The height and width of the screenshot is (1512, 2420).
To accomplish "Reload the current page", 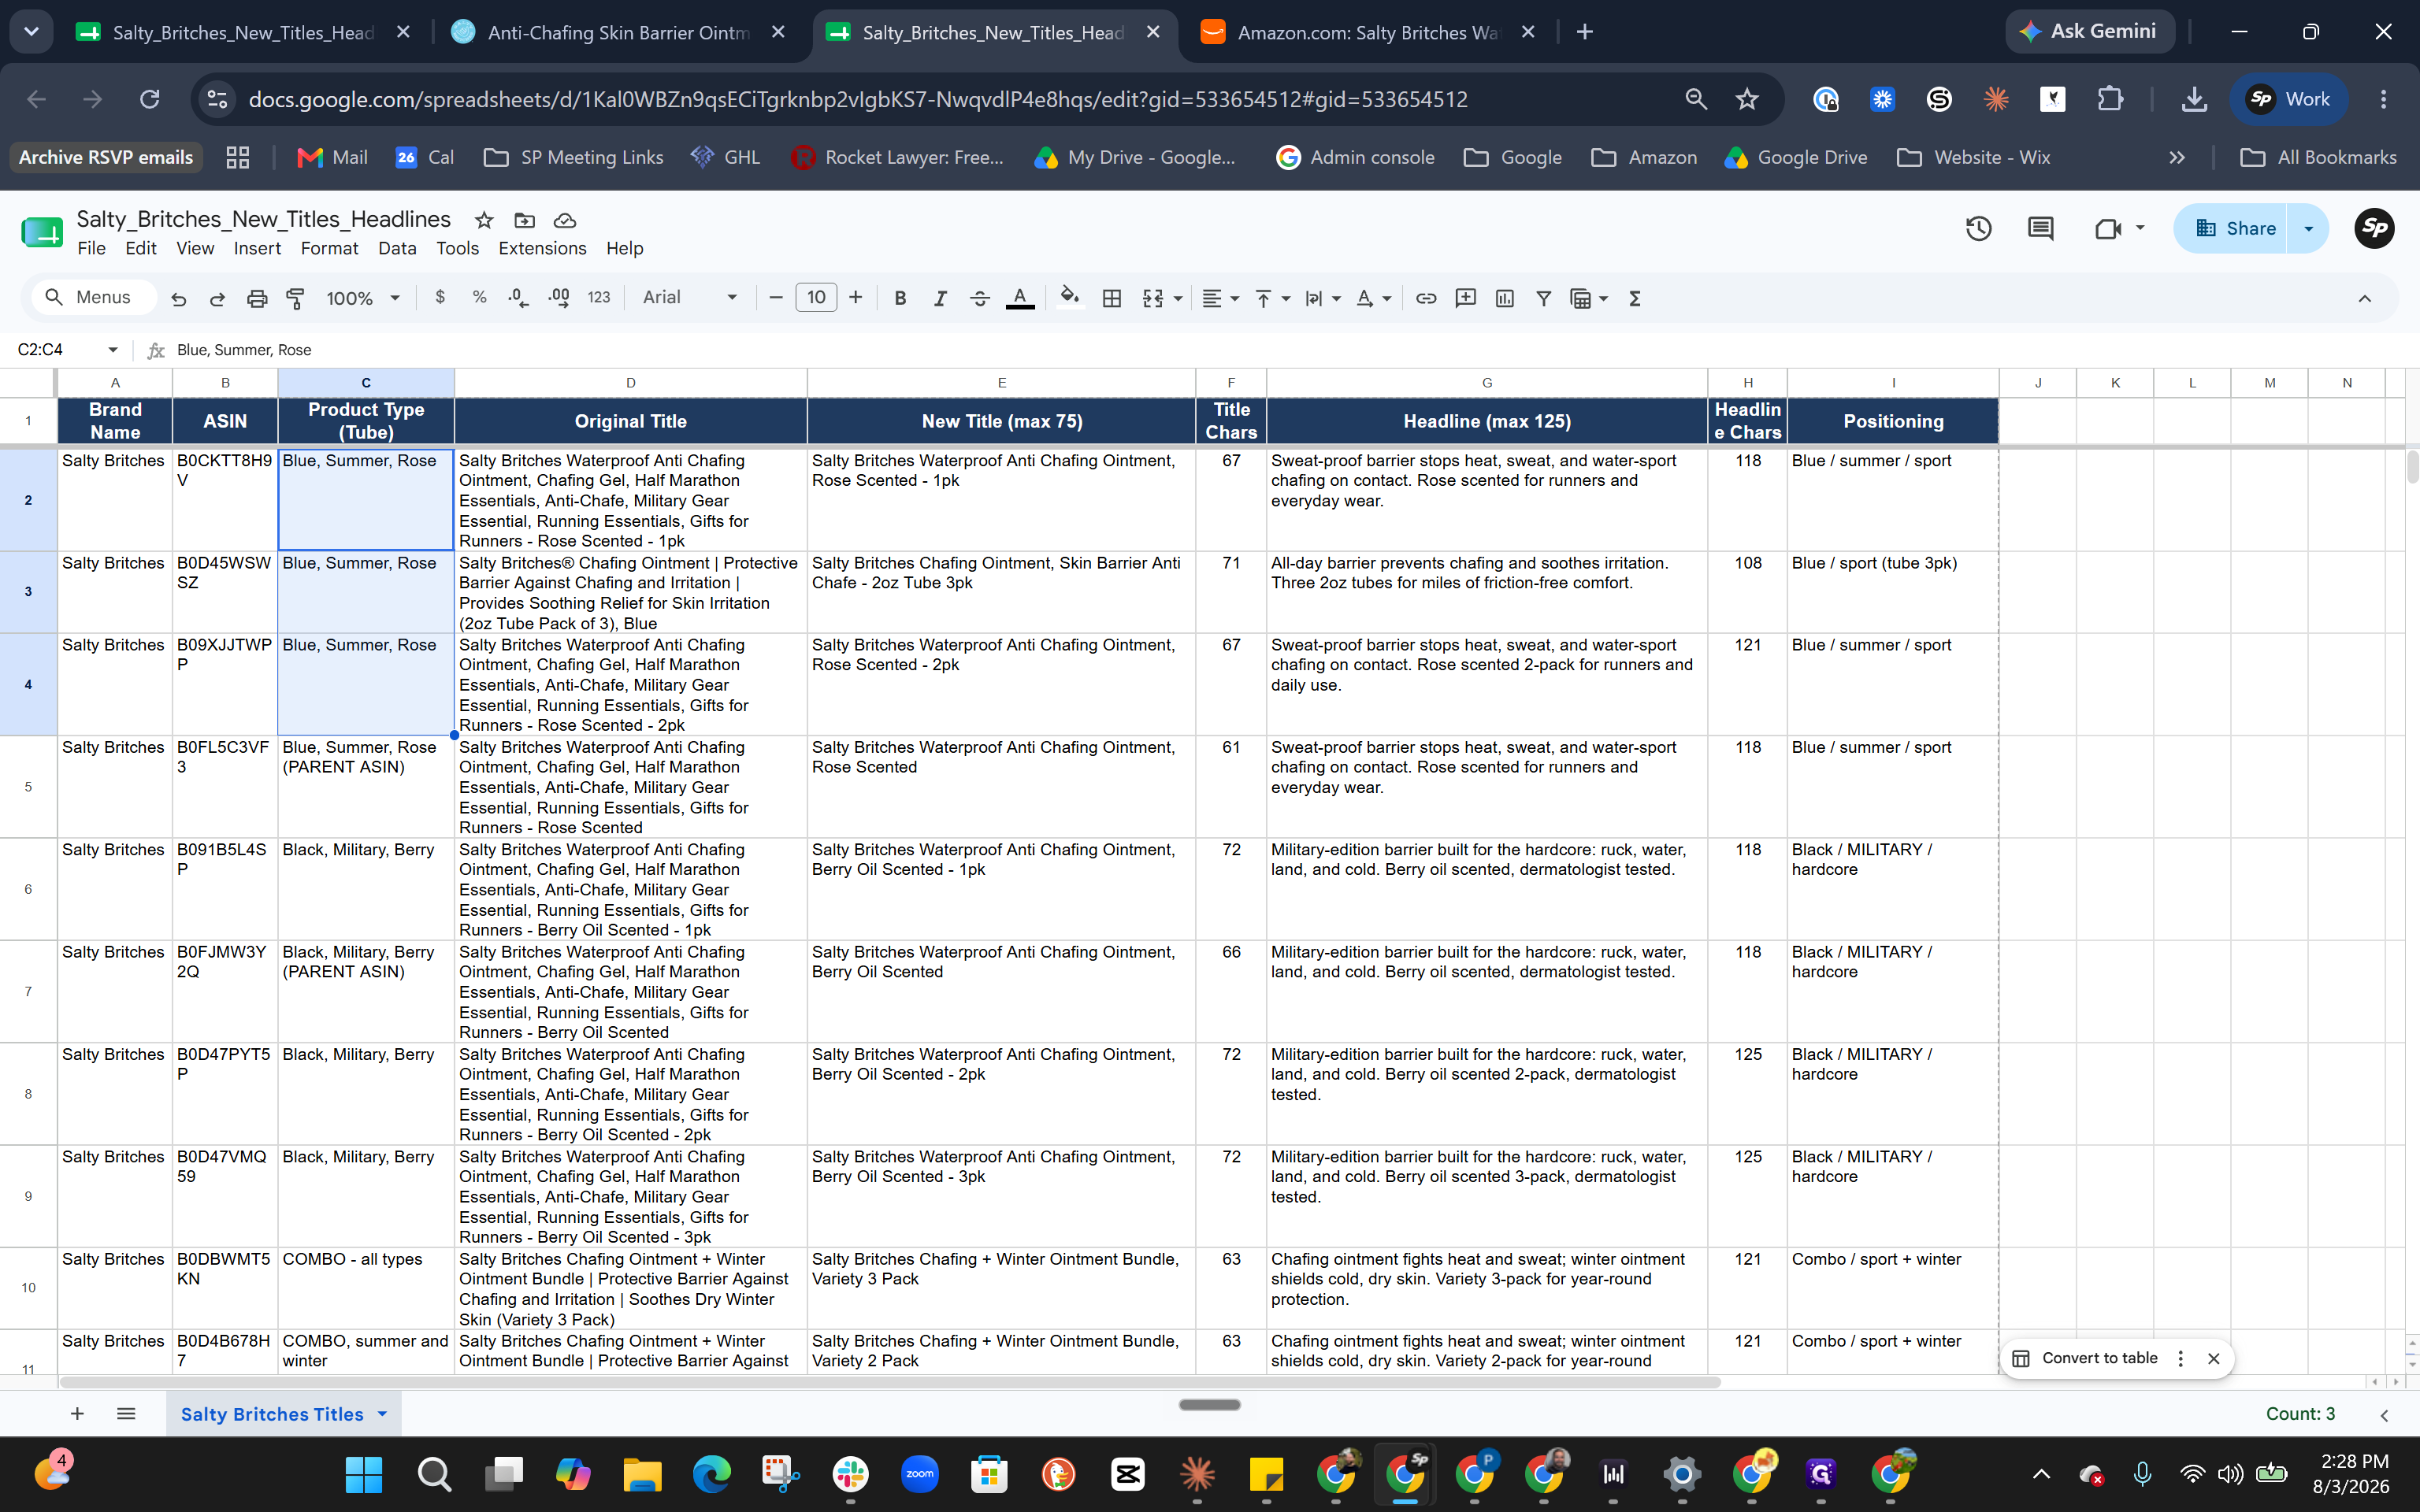I will point(149,99).
